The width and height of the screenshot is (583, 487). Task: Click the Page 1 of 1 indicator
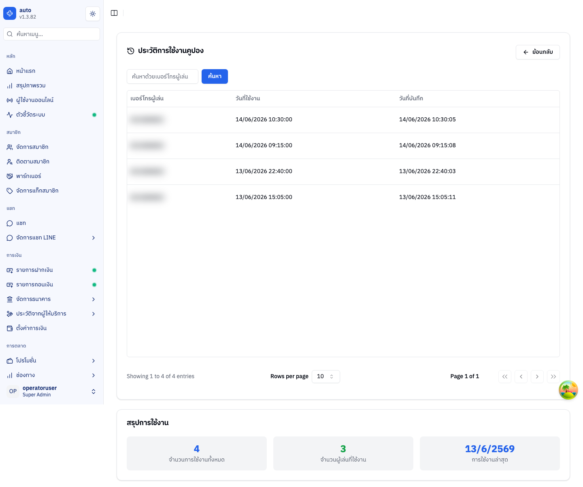pyautogui.click(x=465, y=377)
